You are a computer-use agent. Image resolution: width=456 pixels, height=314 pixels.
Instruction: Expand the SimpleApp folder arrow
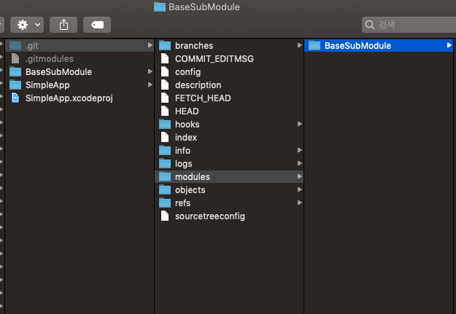pos(150,85)
